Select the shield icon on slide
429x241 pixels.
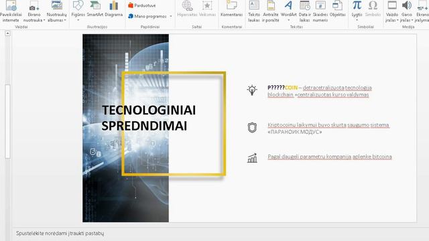(x=252, y=128)
